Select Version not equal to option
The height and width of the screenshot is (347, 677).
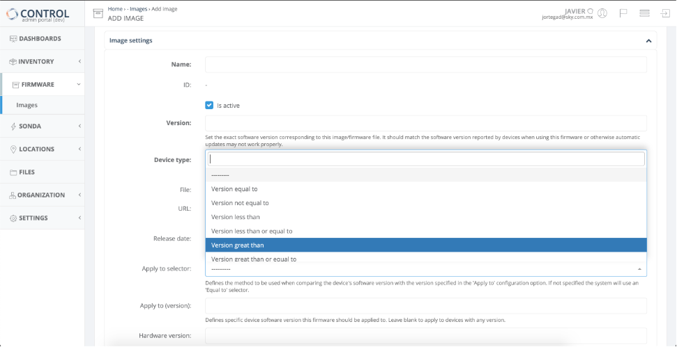tap(425, 203)
